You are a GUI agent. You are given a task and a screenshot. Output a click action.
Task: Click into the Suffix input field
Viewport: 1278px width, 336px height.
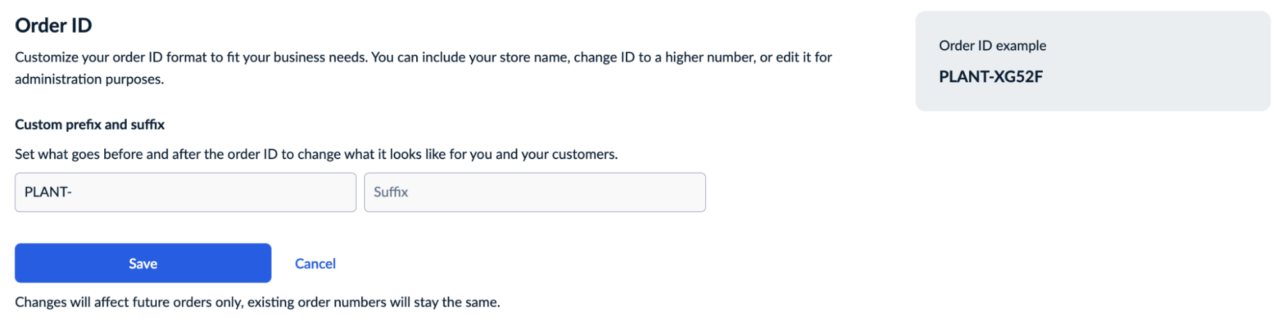click(x=534, y=192)
